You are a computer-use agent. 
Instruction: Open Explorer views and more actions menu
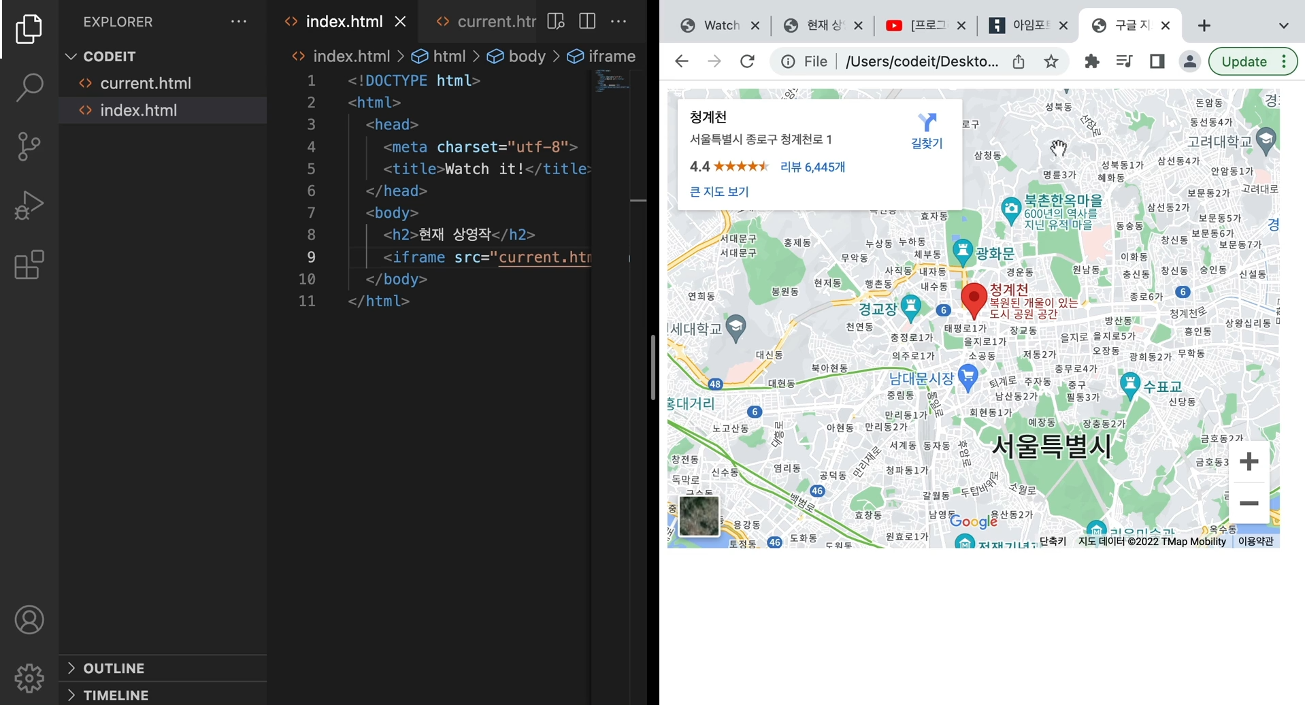(x=239, y=22)
